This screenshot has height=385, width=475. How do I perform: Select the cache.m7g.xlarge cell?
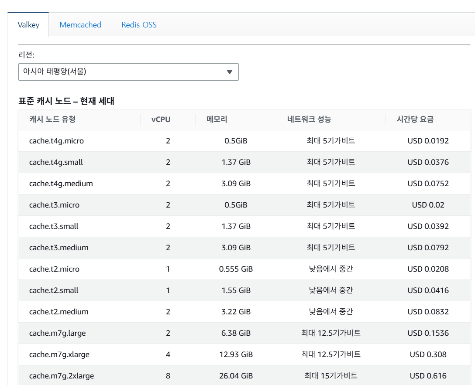[59, 355]
